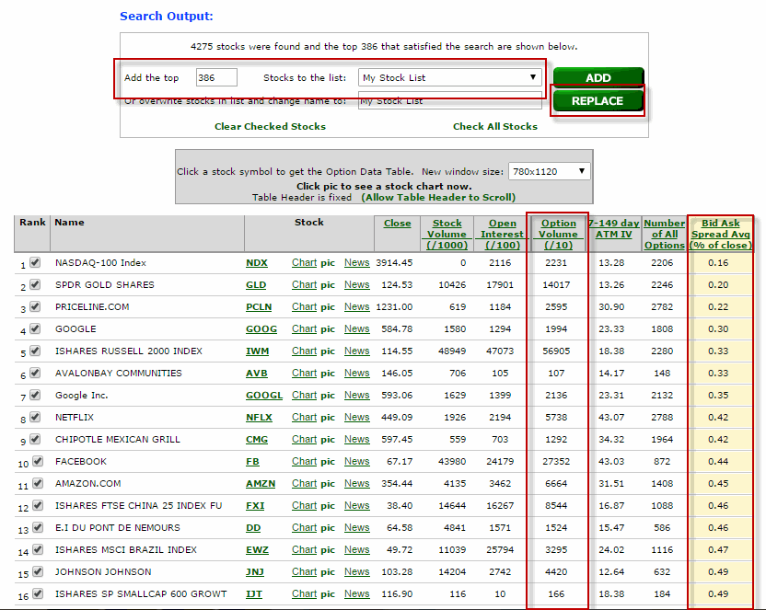Image resolution: width=766 pixels, height=610 pixels.
Task: Open News link for E.I DU PONT row
Action: [356, 527]
